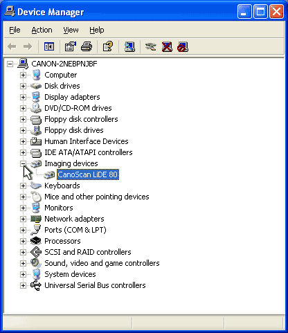The image size is (288, 333).
Task: Click the Processors chip icon
Action: click(36, 241)
